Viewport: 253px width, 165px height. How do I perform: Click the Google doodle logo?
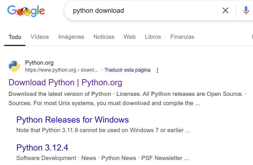26,11
